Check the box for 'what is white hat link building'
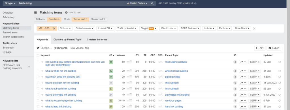 (38, 71)
